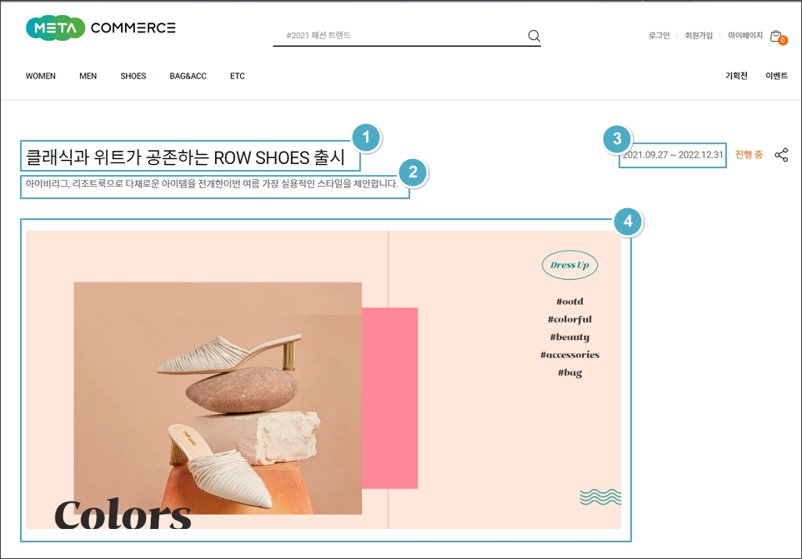Click the Meta Commerce logo

click(x=100, y=27)
